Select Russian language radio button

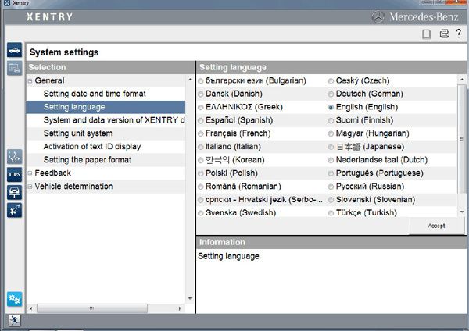point(331,187)
